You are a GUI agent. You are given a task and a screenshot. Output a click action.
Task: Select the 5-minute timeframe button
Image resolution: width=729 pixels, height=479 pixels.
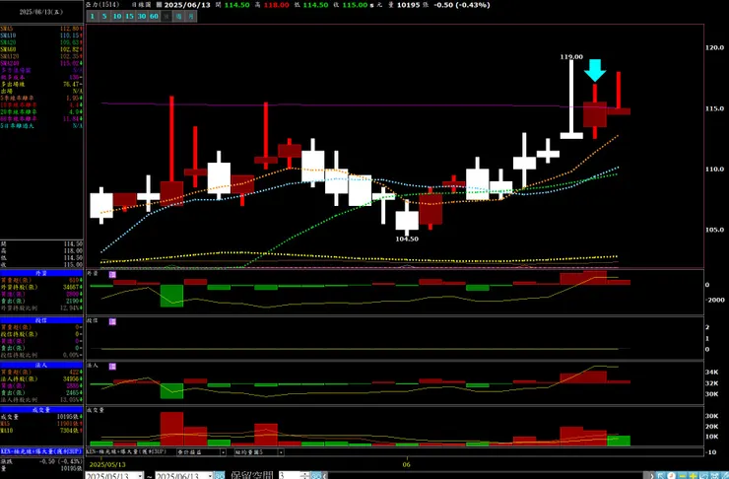[104, 17]
